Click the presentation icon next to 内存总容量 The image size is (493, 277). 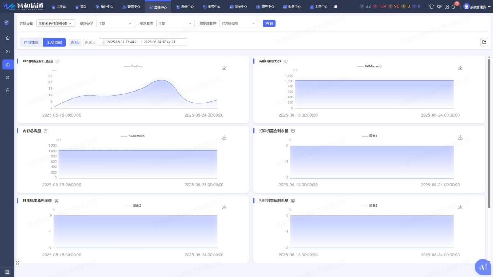(x=46, y=131)
